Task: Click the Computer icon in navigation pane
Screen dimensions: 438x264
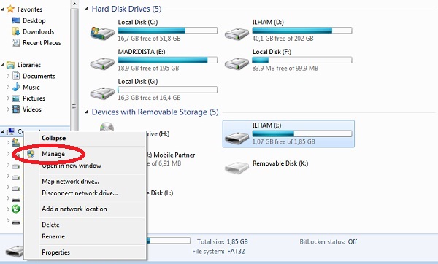Action: tap(11, 131)
